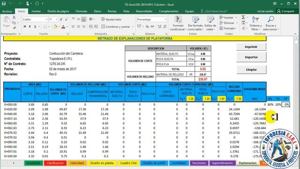The height and width of the screenshot is (169, 300).
Task: Open the Combinar y centrar dropdown arrow
Action: pos(133,27)
